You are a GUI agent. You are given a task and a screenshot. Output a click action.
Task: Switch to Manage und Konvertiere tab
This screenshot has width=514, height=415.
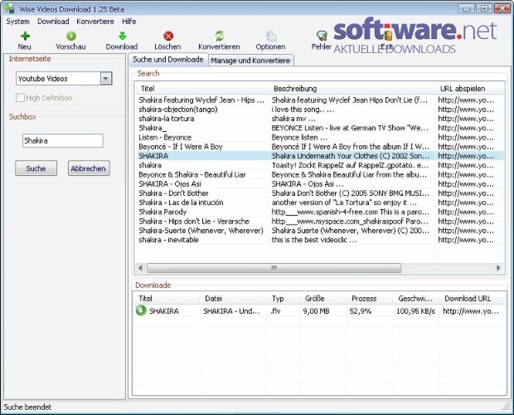click(250, 61)
